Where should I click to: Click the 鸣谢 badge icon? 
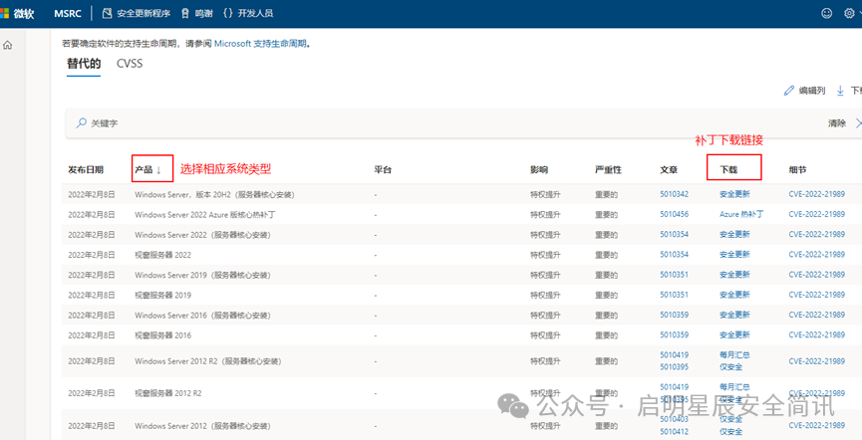pos(186,13)
